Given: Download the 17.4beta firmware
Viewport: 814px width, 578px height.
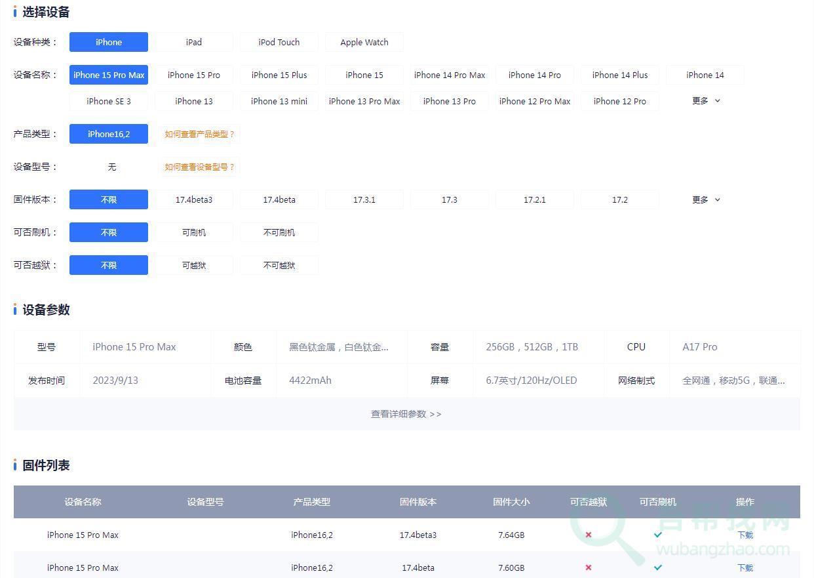Looking at the screenshot, I should [745, 568].
